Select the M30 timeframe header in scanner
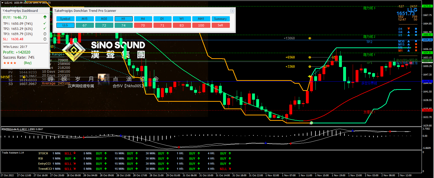This screenshot has width=434, height=178. [104, 19]
